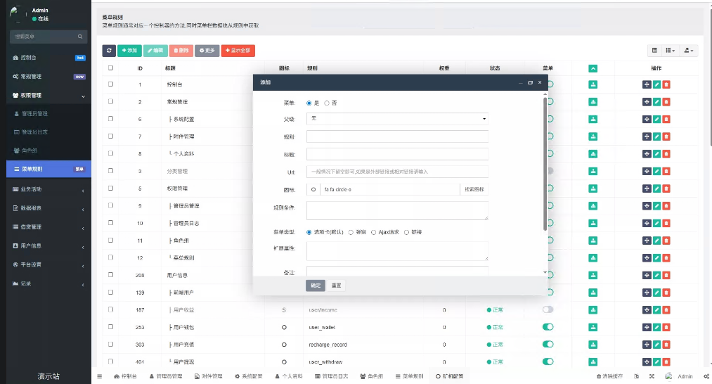Click the hamburger menu icon in the bottom bar
Screen dimensions: 712x384
[99, 377]
